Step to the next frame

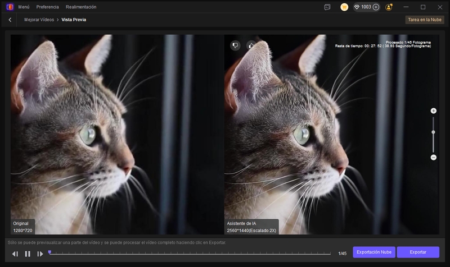click(40, 254)
